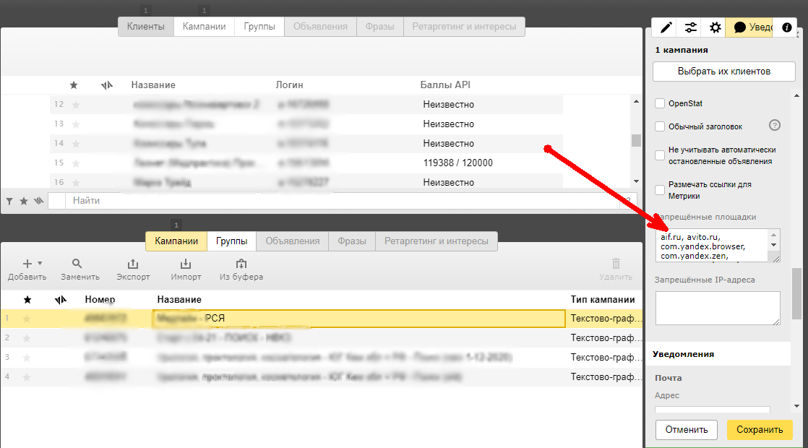
Task: Click the Добавить plus icon
Action: pyautogui.click(x=27, y=264)
